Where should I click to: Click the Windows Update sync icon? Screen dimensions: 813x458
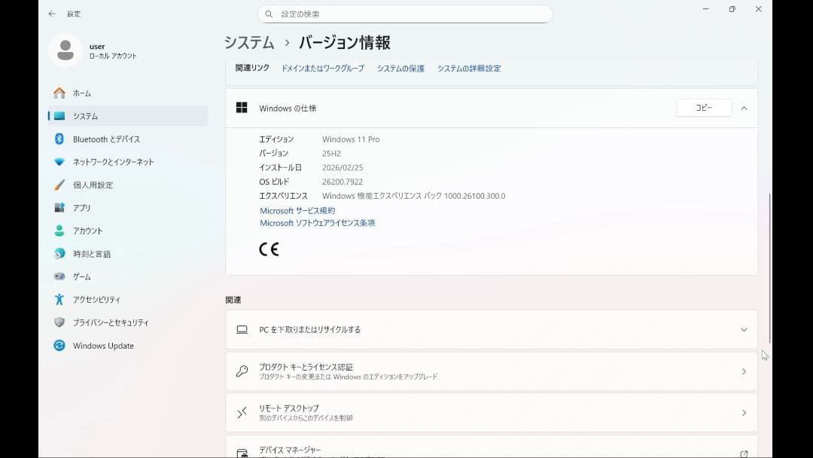(x=59, y=346)
